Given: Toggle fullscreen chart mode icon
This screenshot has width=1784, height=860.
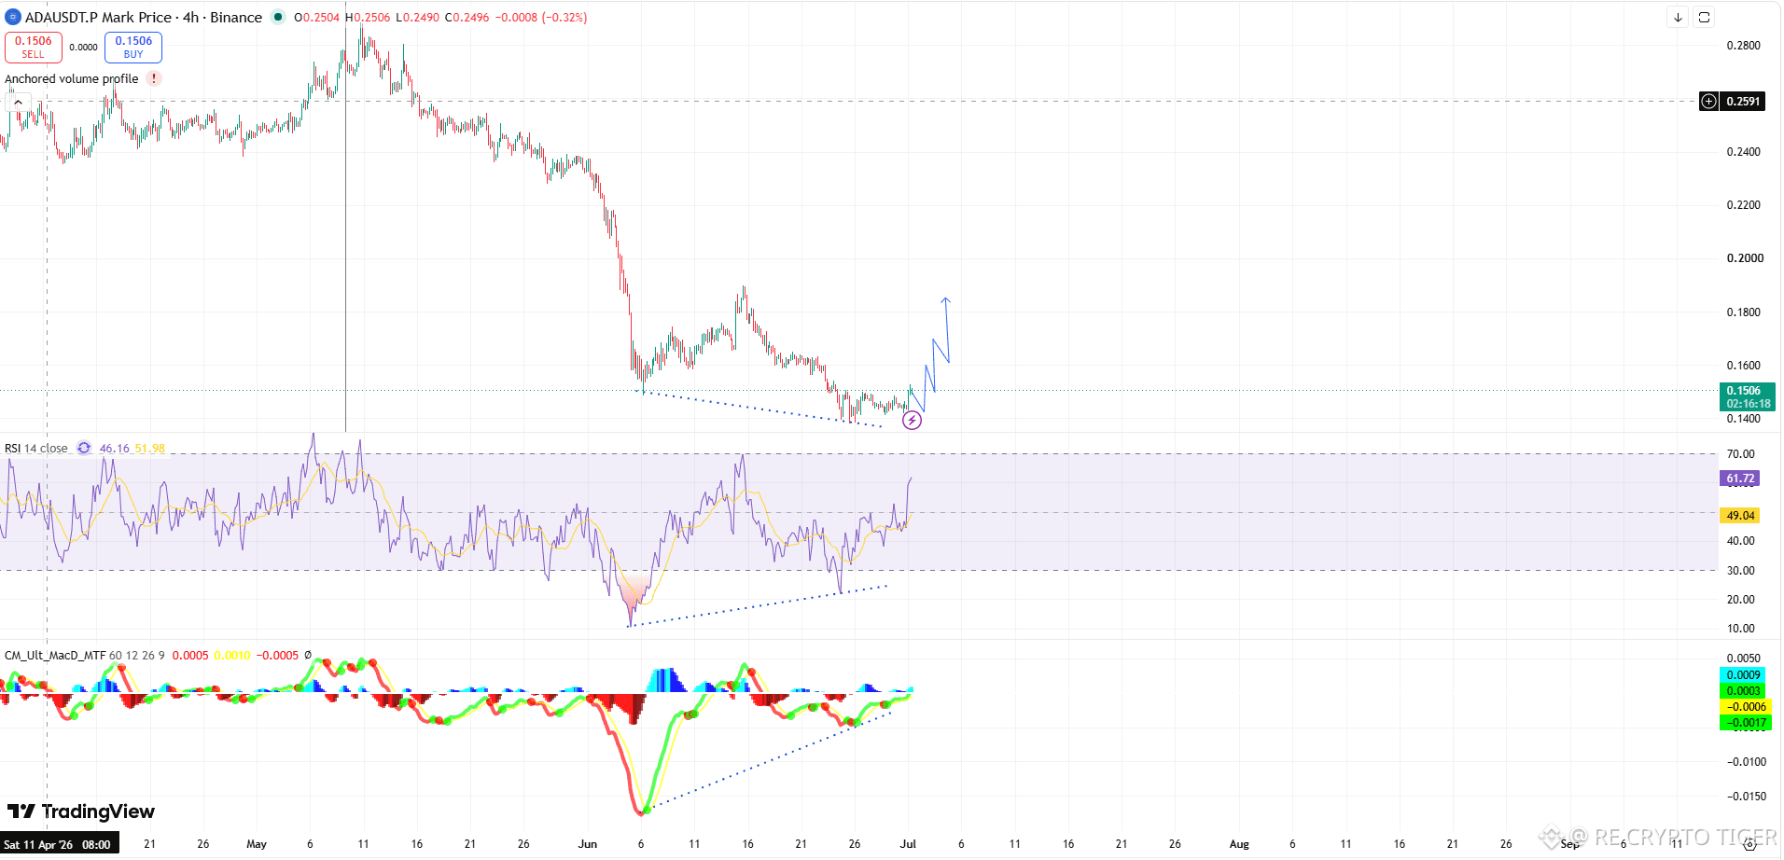Looking at the screenshot, I should (1704, 18).
